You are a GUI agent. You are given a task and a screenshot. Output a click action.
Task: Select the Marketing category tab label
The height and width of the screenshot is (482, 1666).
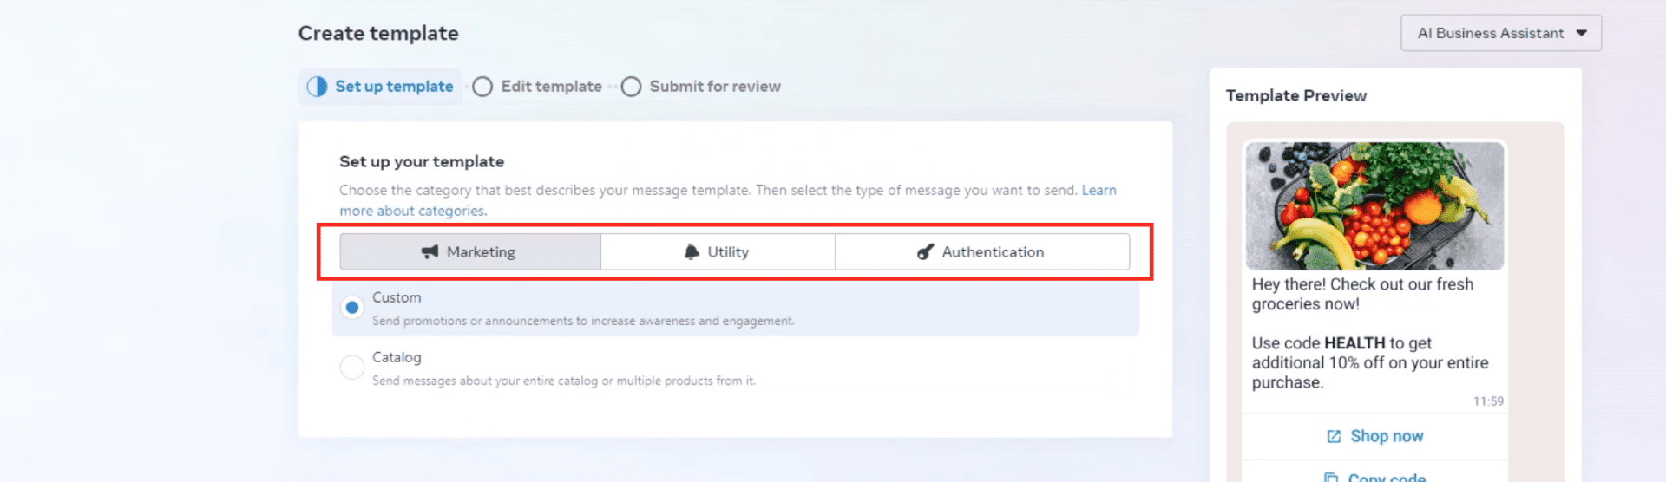pyautogui.click(x=481, y=251)
